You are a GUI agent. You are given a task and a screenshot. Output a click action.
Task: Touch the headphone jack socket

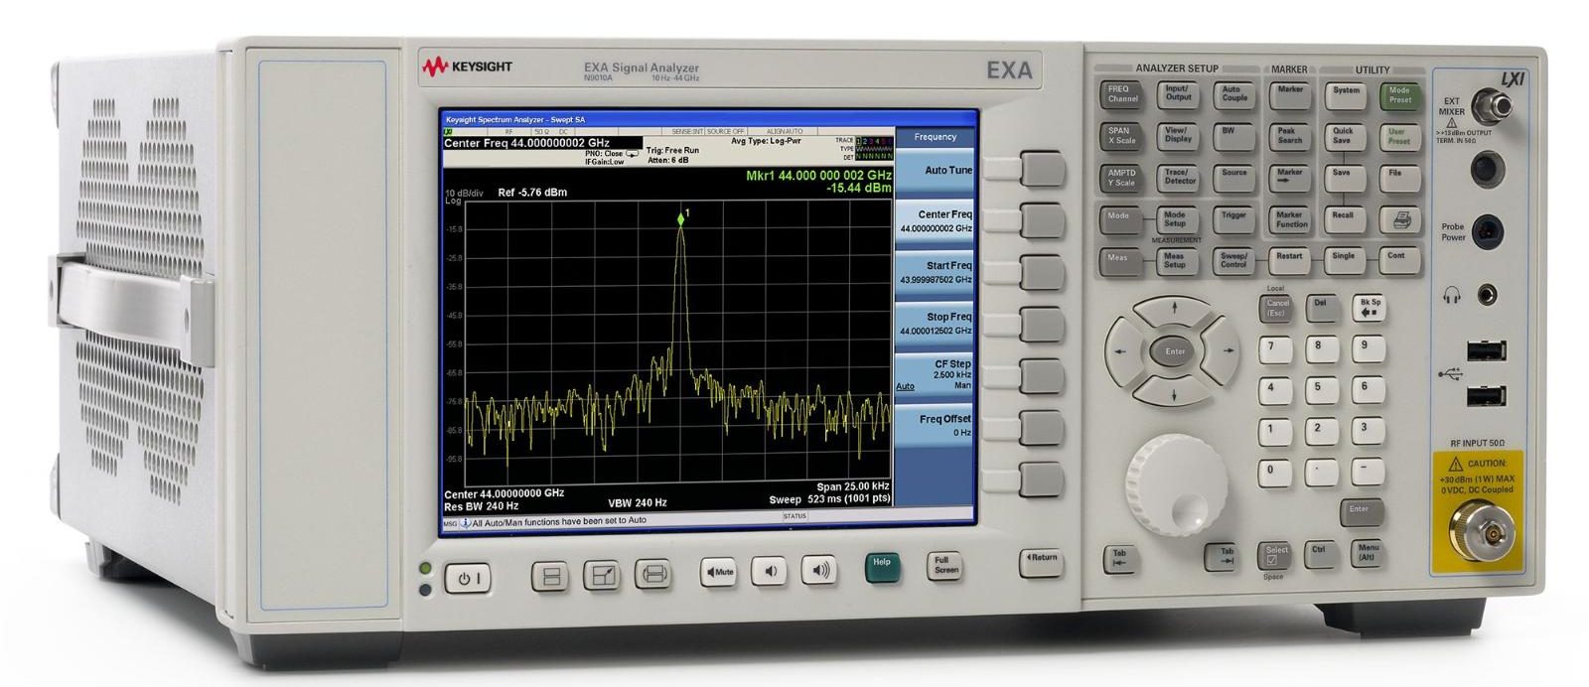click(x=1486, y=295)
